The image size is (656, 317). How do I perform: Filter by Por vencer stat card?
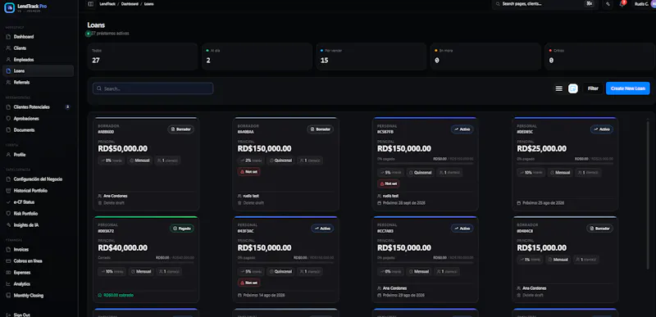[371, 57]
